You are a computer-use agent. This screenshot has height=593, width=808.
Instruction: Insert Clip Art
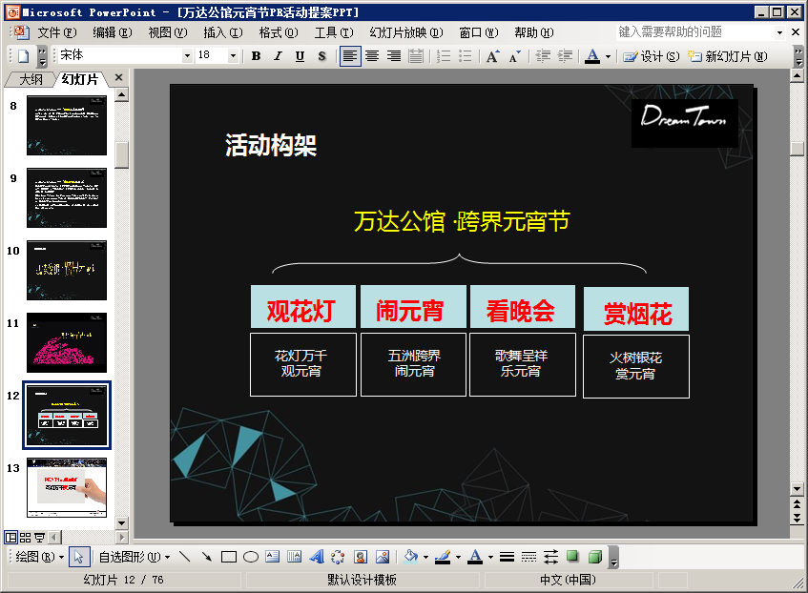(361, 557)
